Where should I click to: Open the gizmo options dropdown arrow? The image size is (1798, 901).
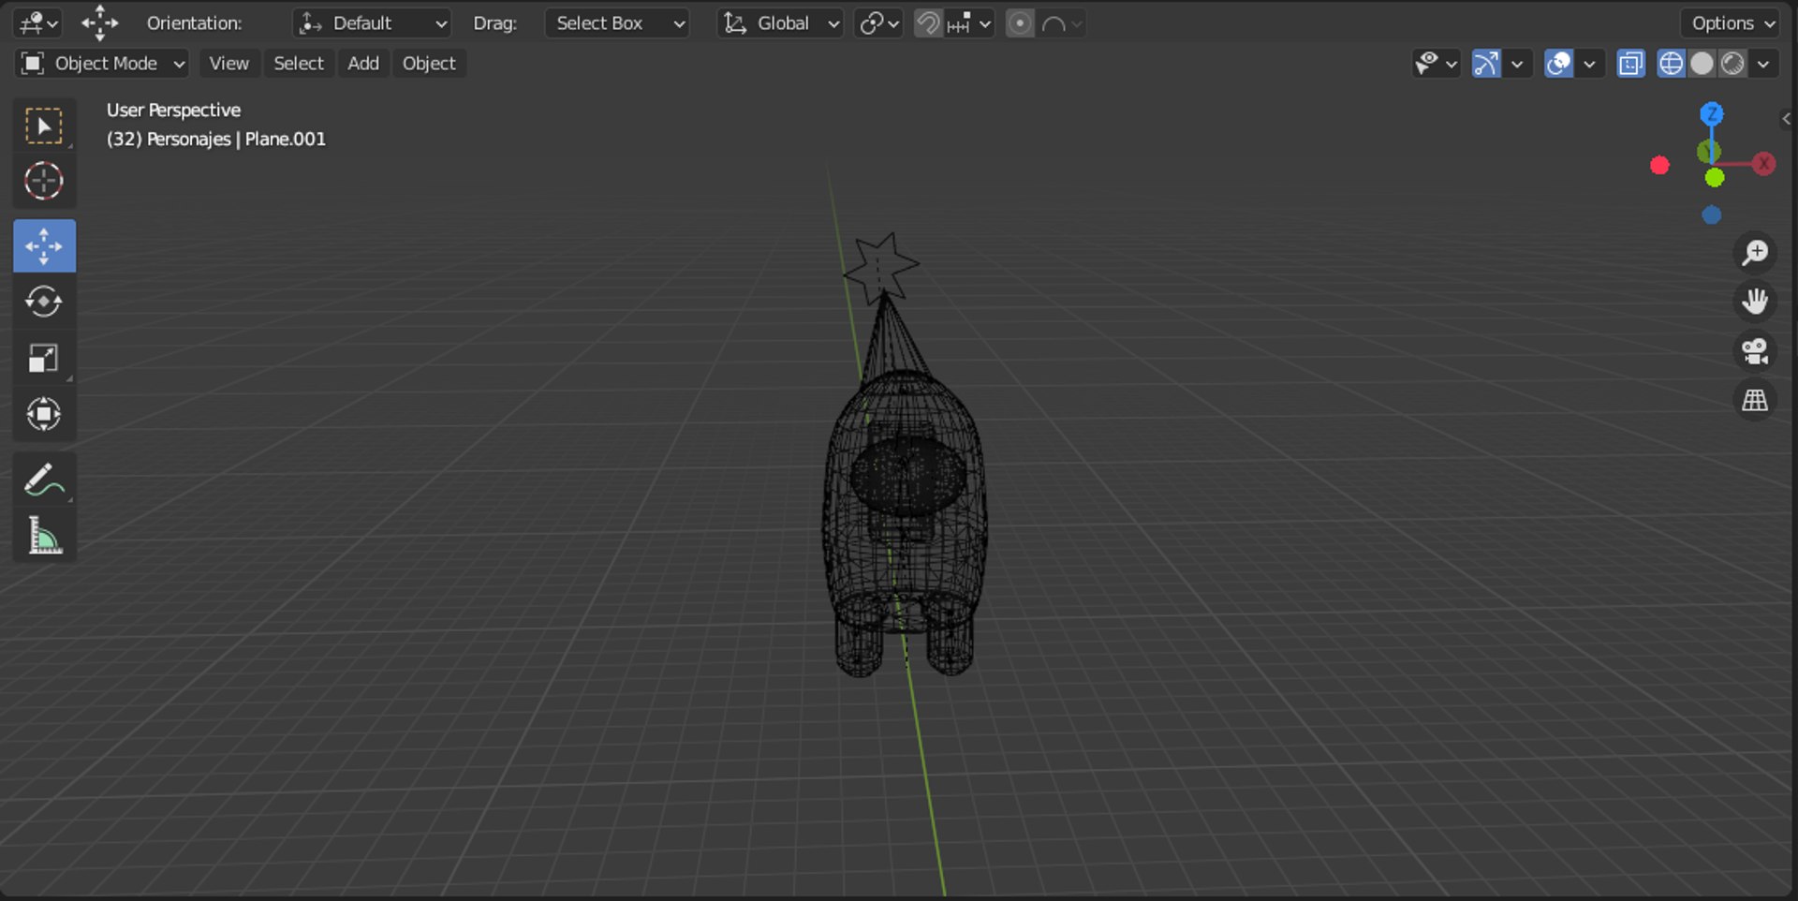[x=1517, y=64]
